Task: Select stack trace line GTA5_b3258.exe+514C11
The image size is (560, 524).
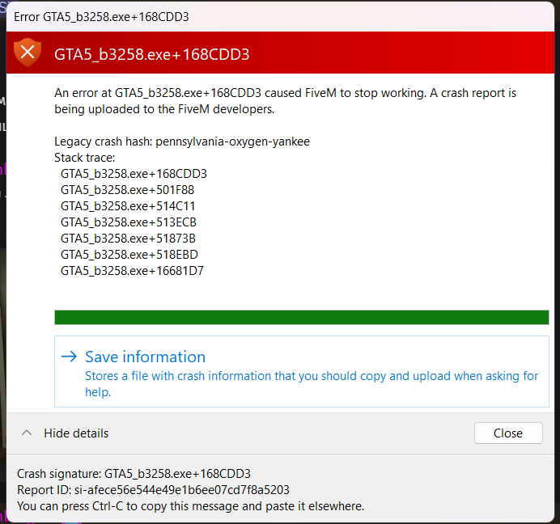Action: pyautogui.click(x=128, y=206)
